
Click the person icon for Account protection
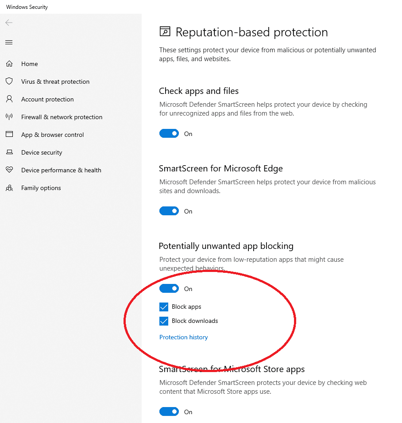tap(9, 99)
